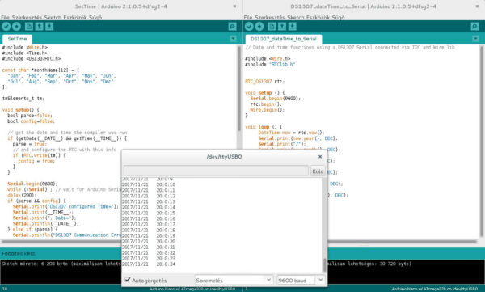Click the #include <DS1307RTC.h> line
The height and width of the screenshot is (292, 485).
tap(32, 58)
